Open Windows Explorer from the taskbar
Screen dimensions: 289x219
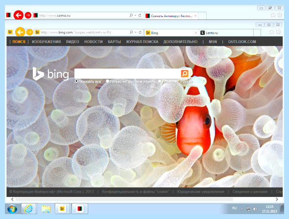pyautogui.click(x=46, y=209)
